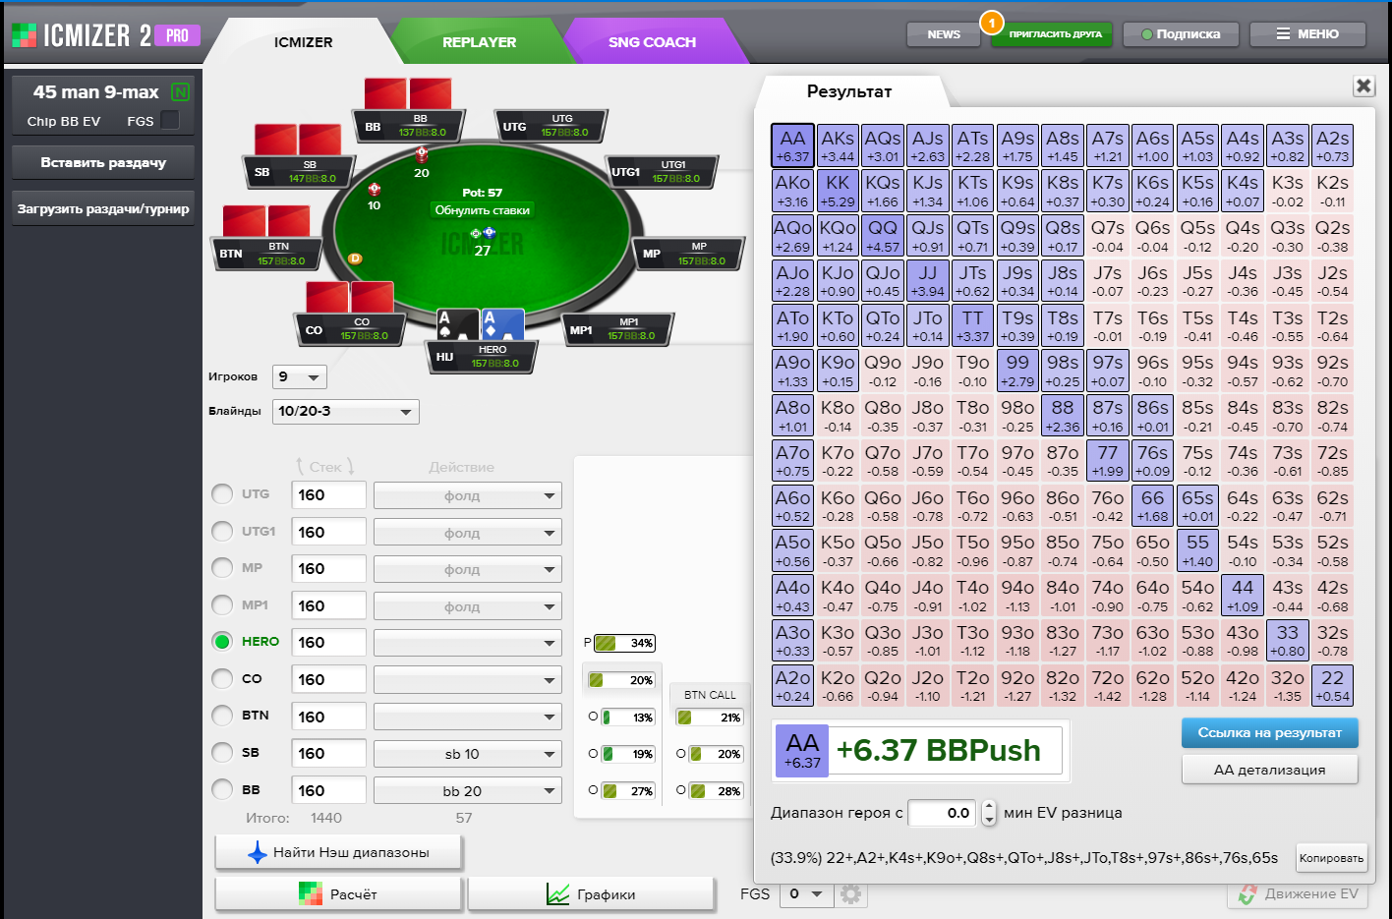This screenshot has height=919, width=1392.
Task: Open the BTN action dropdown
Action: coord(468,717)
